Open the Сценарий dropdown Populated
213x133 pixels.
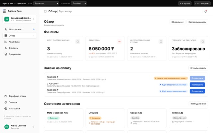point(79,3)
